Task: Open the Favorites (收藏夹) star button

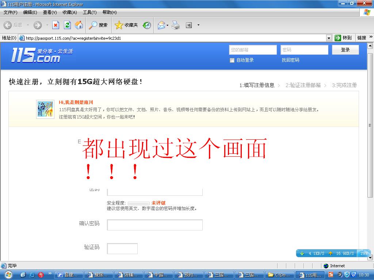Action: [126, 25]
